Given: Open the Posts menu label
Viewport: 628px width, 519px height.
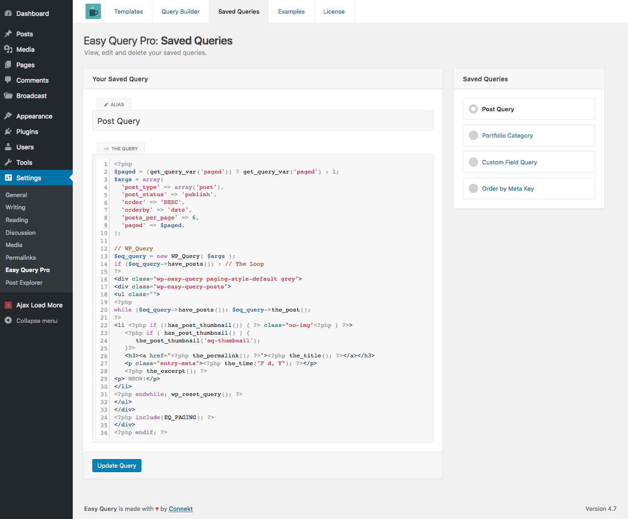Looking at the screenshot, I should coord(25,34).
